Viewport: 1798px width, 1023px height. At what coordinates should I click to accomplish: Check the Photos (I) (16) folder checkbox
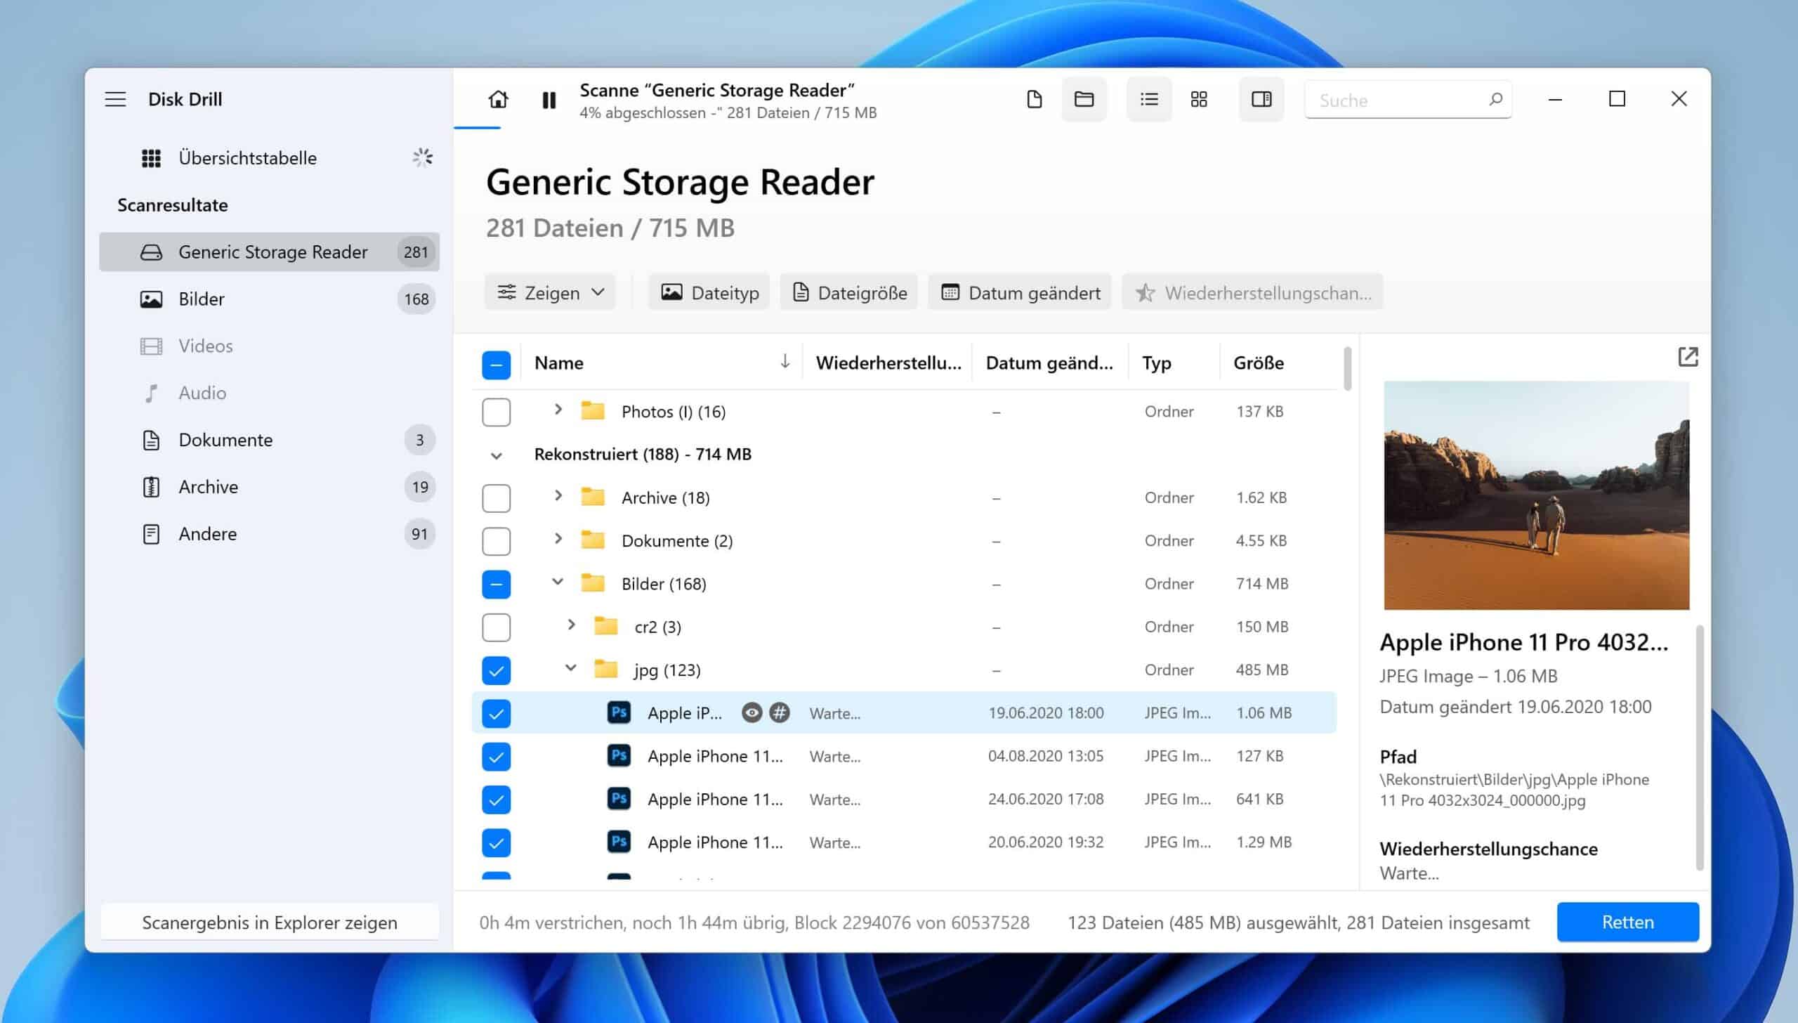(497, 412)
